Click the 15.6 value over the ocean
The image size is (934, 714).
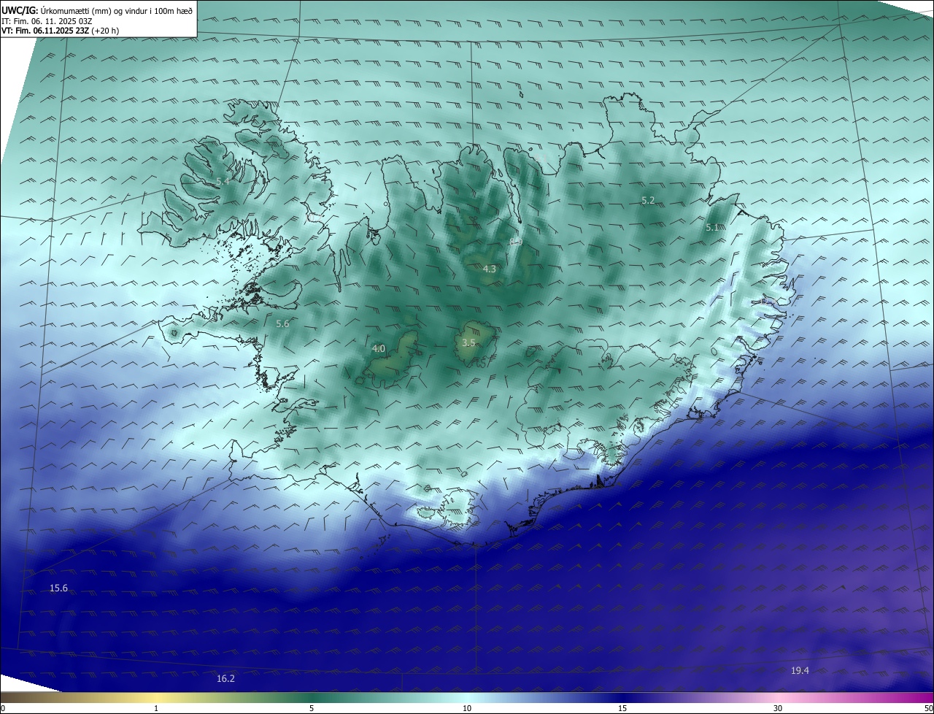point(58,588)
